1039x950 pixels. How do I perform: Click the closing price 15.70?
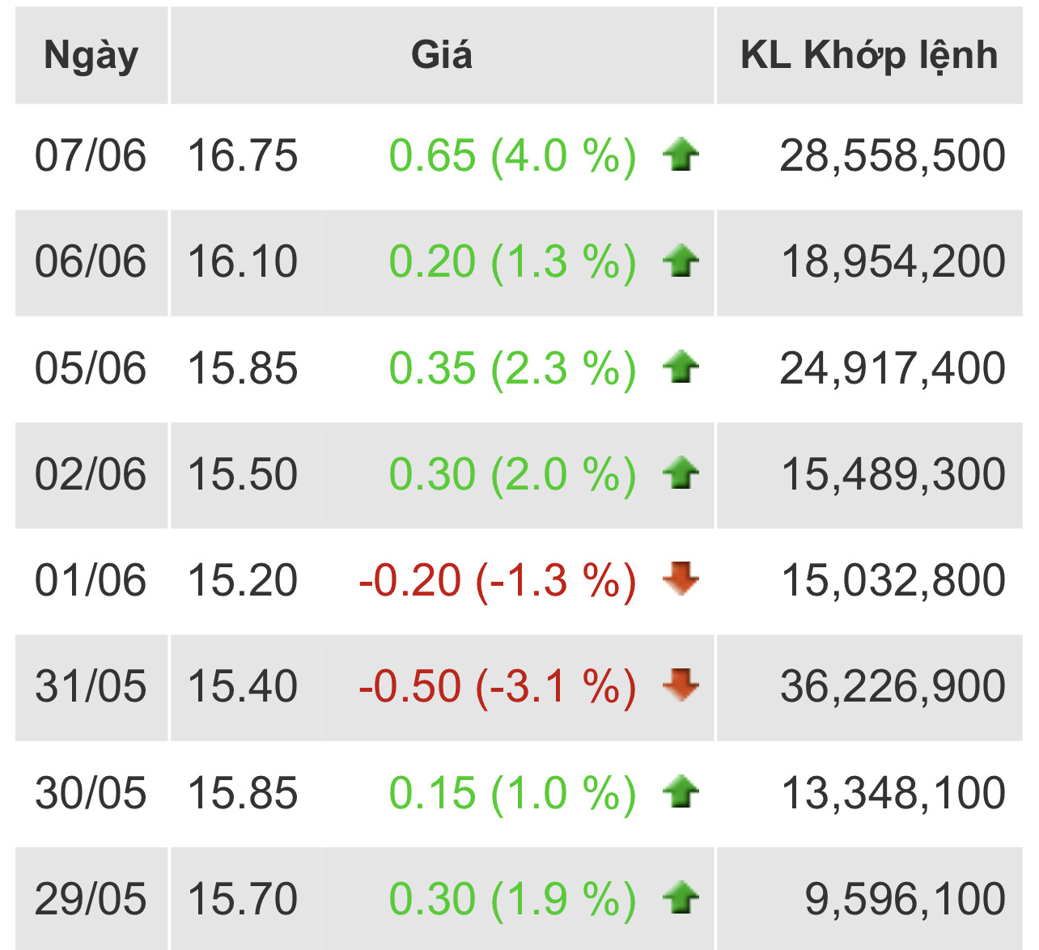[243, 898]
